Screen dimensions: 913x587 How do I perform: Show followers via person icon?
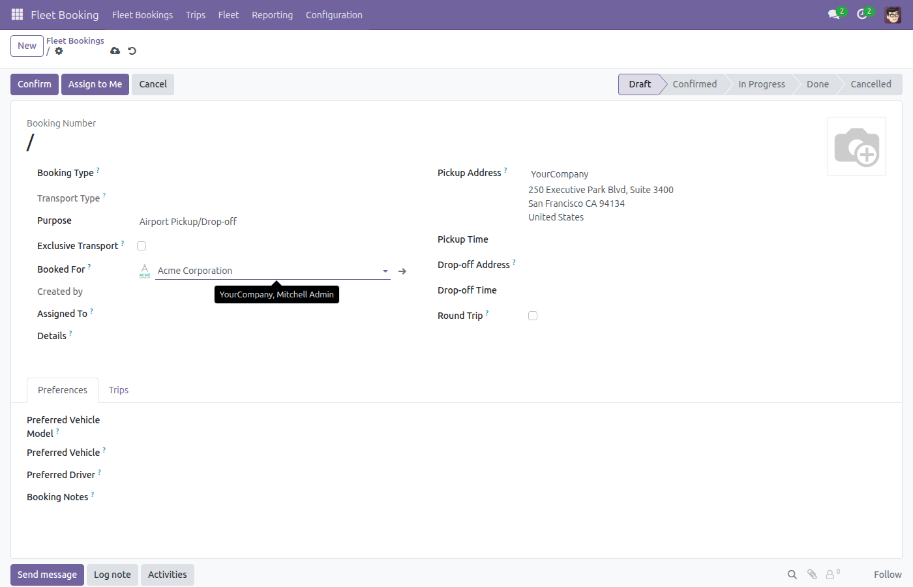pos(830,575)
